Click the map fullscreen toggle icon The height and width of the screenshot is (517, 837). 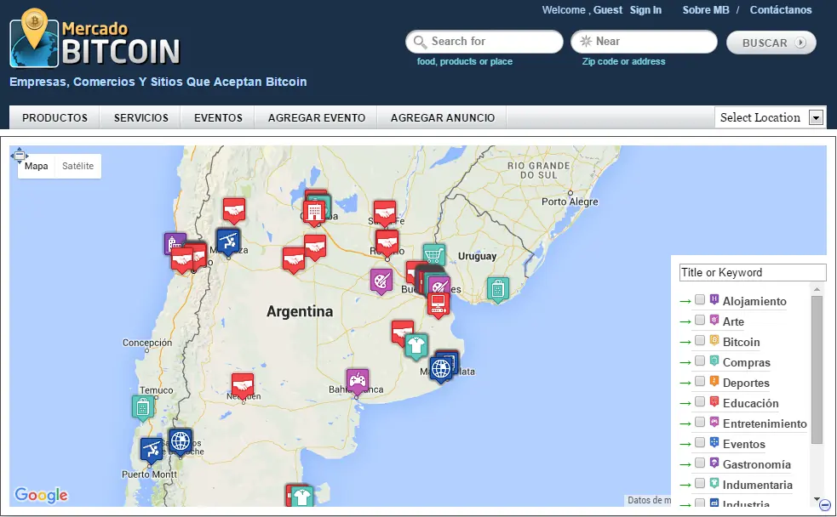20,155
